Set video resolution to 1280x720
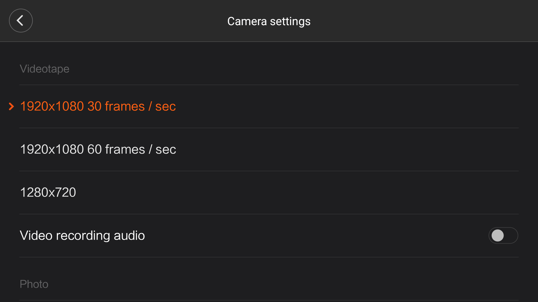Viewport: 538px width, 302px height. click(269, 192)
